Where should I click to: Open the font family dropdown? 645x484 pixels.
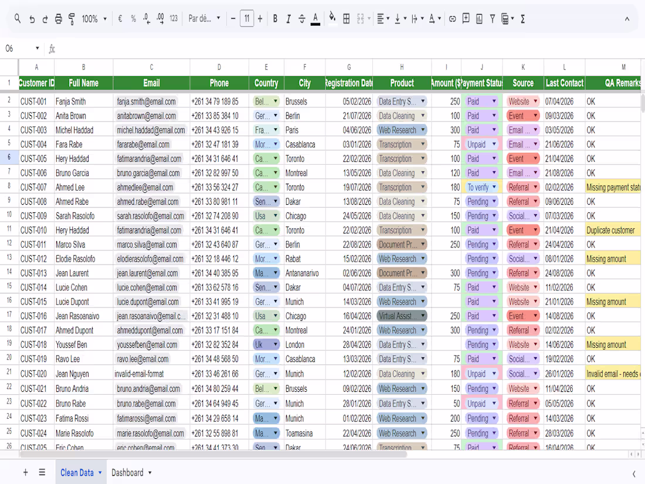coord(205,19)
